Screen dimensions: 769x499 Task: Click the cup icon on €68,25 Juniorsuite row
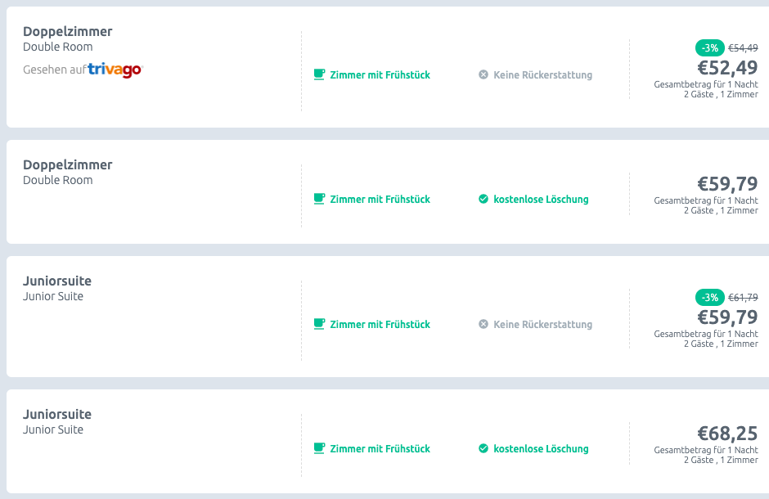tap(319, 448)
